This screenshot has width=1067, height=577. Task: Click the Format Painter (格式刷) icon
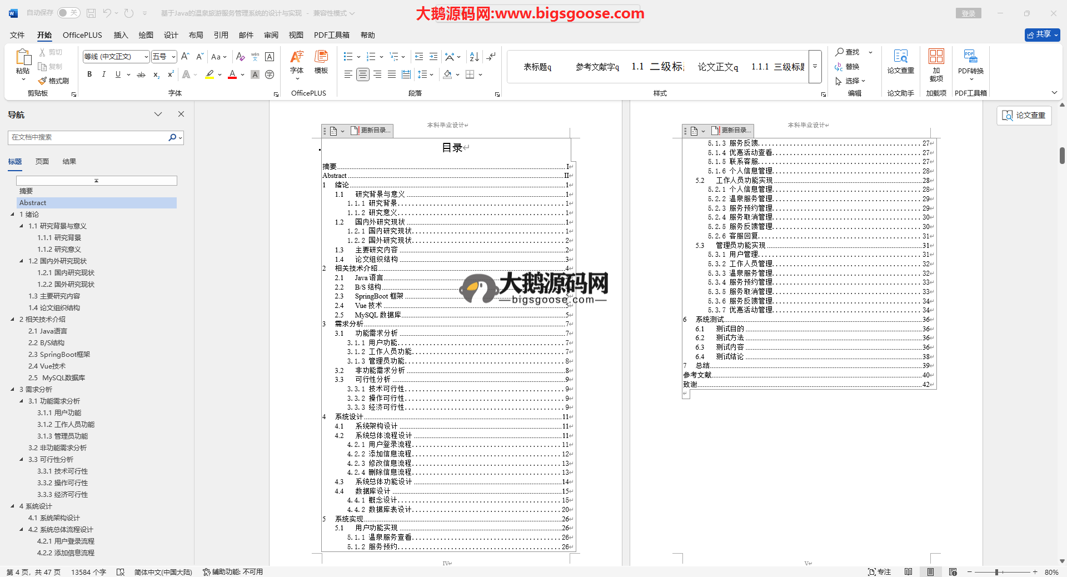tap(43, 81)
